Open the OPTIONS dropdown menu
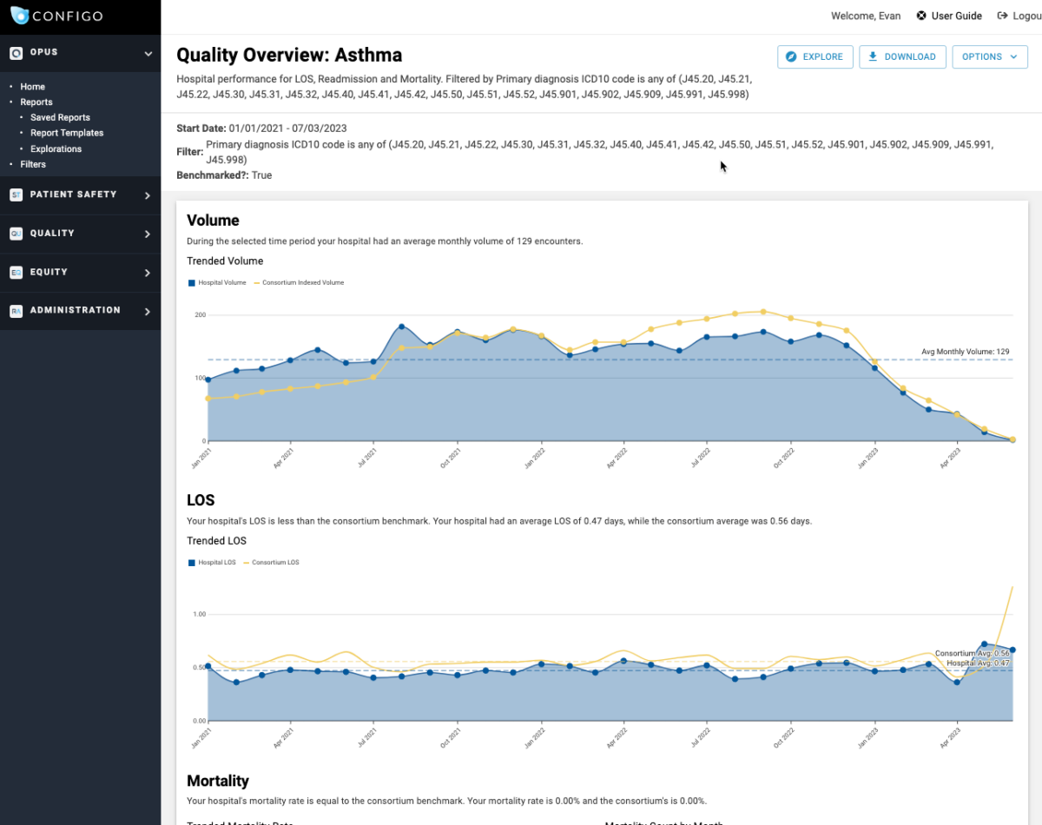The width and height of the screenshot is (1042, 825). [990, 56]
